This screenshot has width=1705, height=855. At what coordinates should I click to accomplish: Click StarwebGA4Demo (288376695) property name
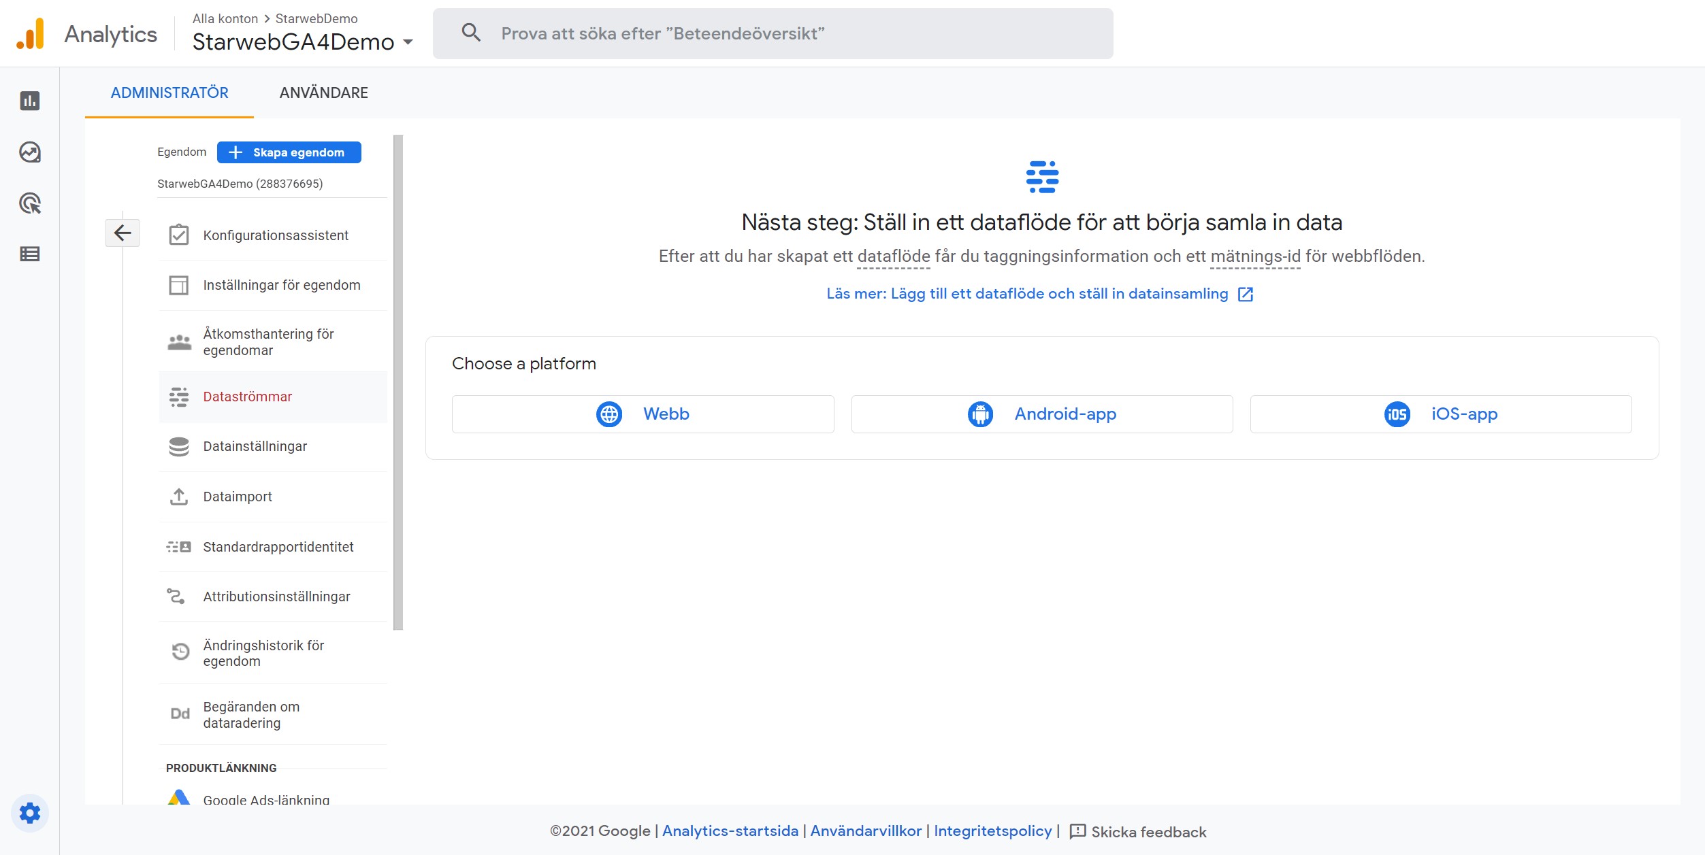240,184
